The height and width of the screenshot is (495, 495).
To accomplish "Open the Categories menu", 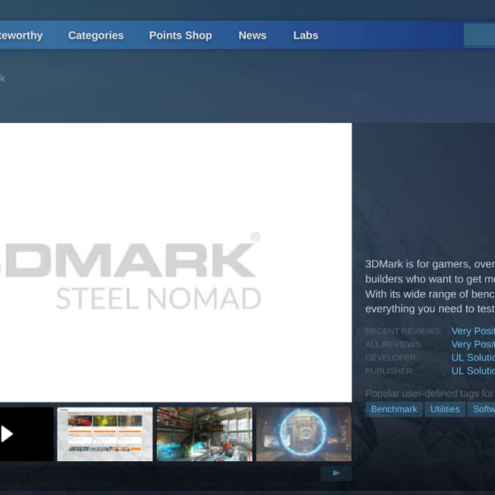I will click(x=96, y=35).
